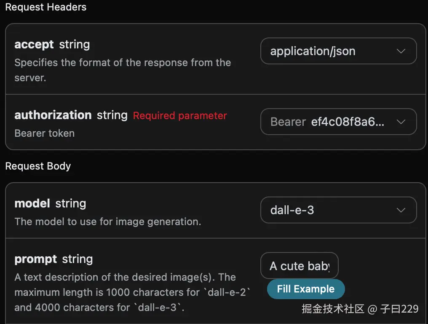This screenshot has width=428, height=324.
Task: Click the chevron arrow in the accept dropdown
Action: pyautogui.click(x=401, y=51)
